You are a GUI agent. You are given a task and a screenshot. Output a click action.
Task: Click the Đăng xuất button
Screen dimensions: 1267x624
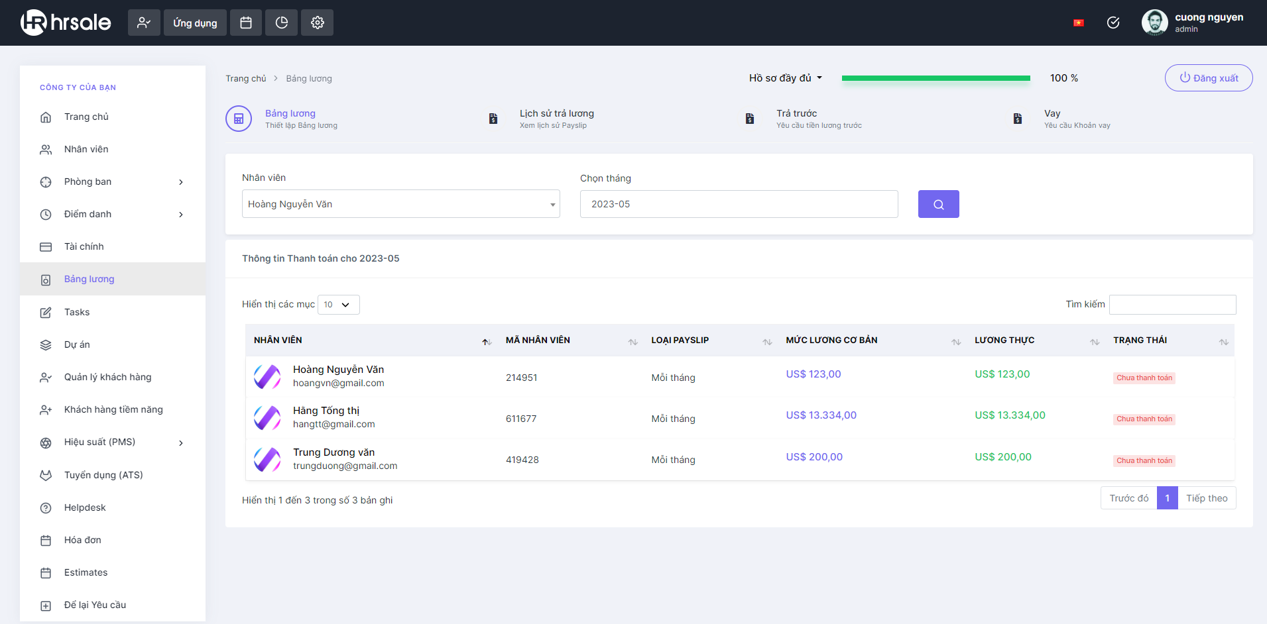pos(1209,78)
